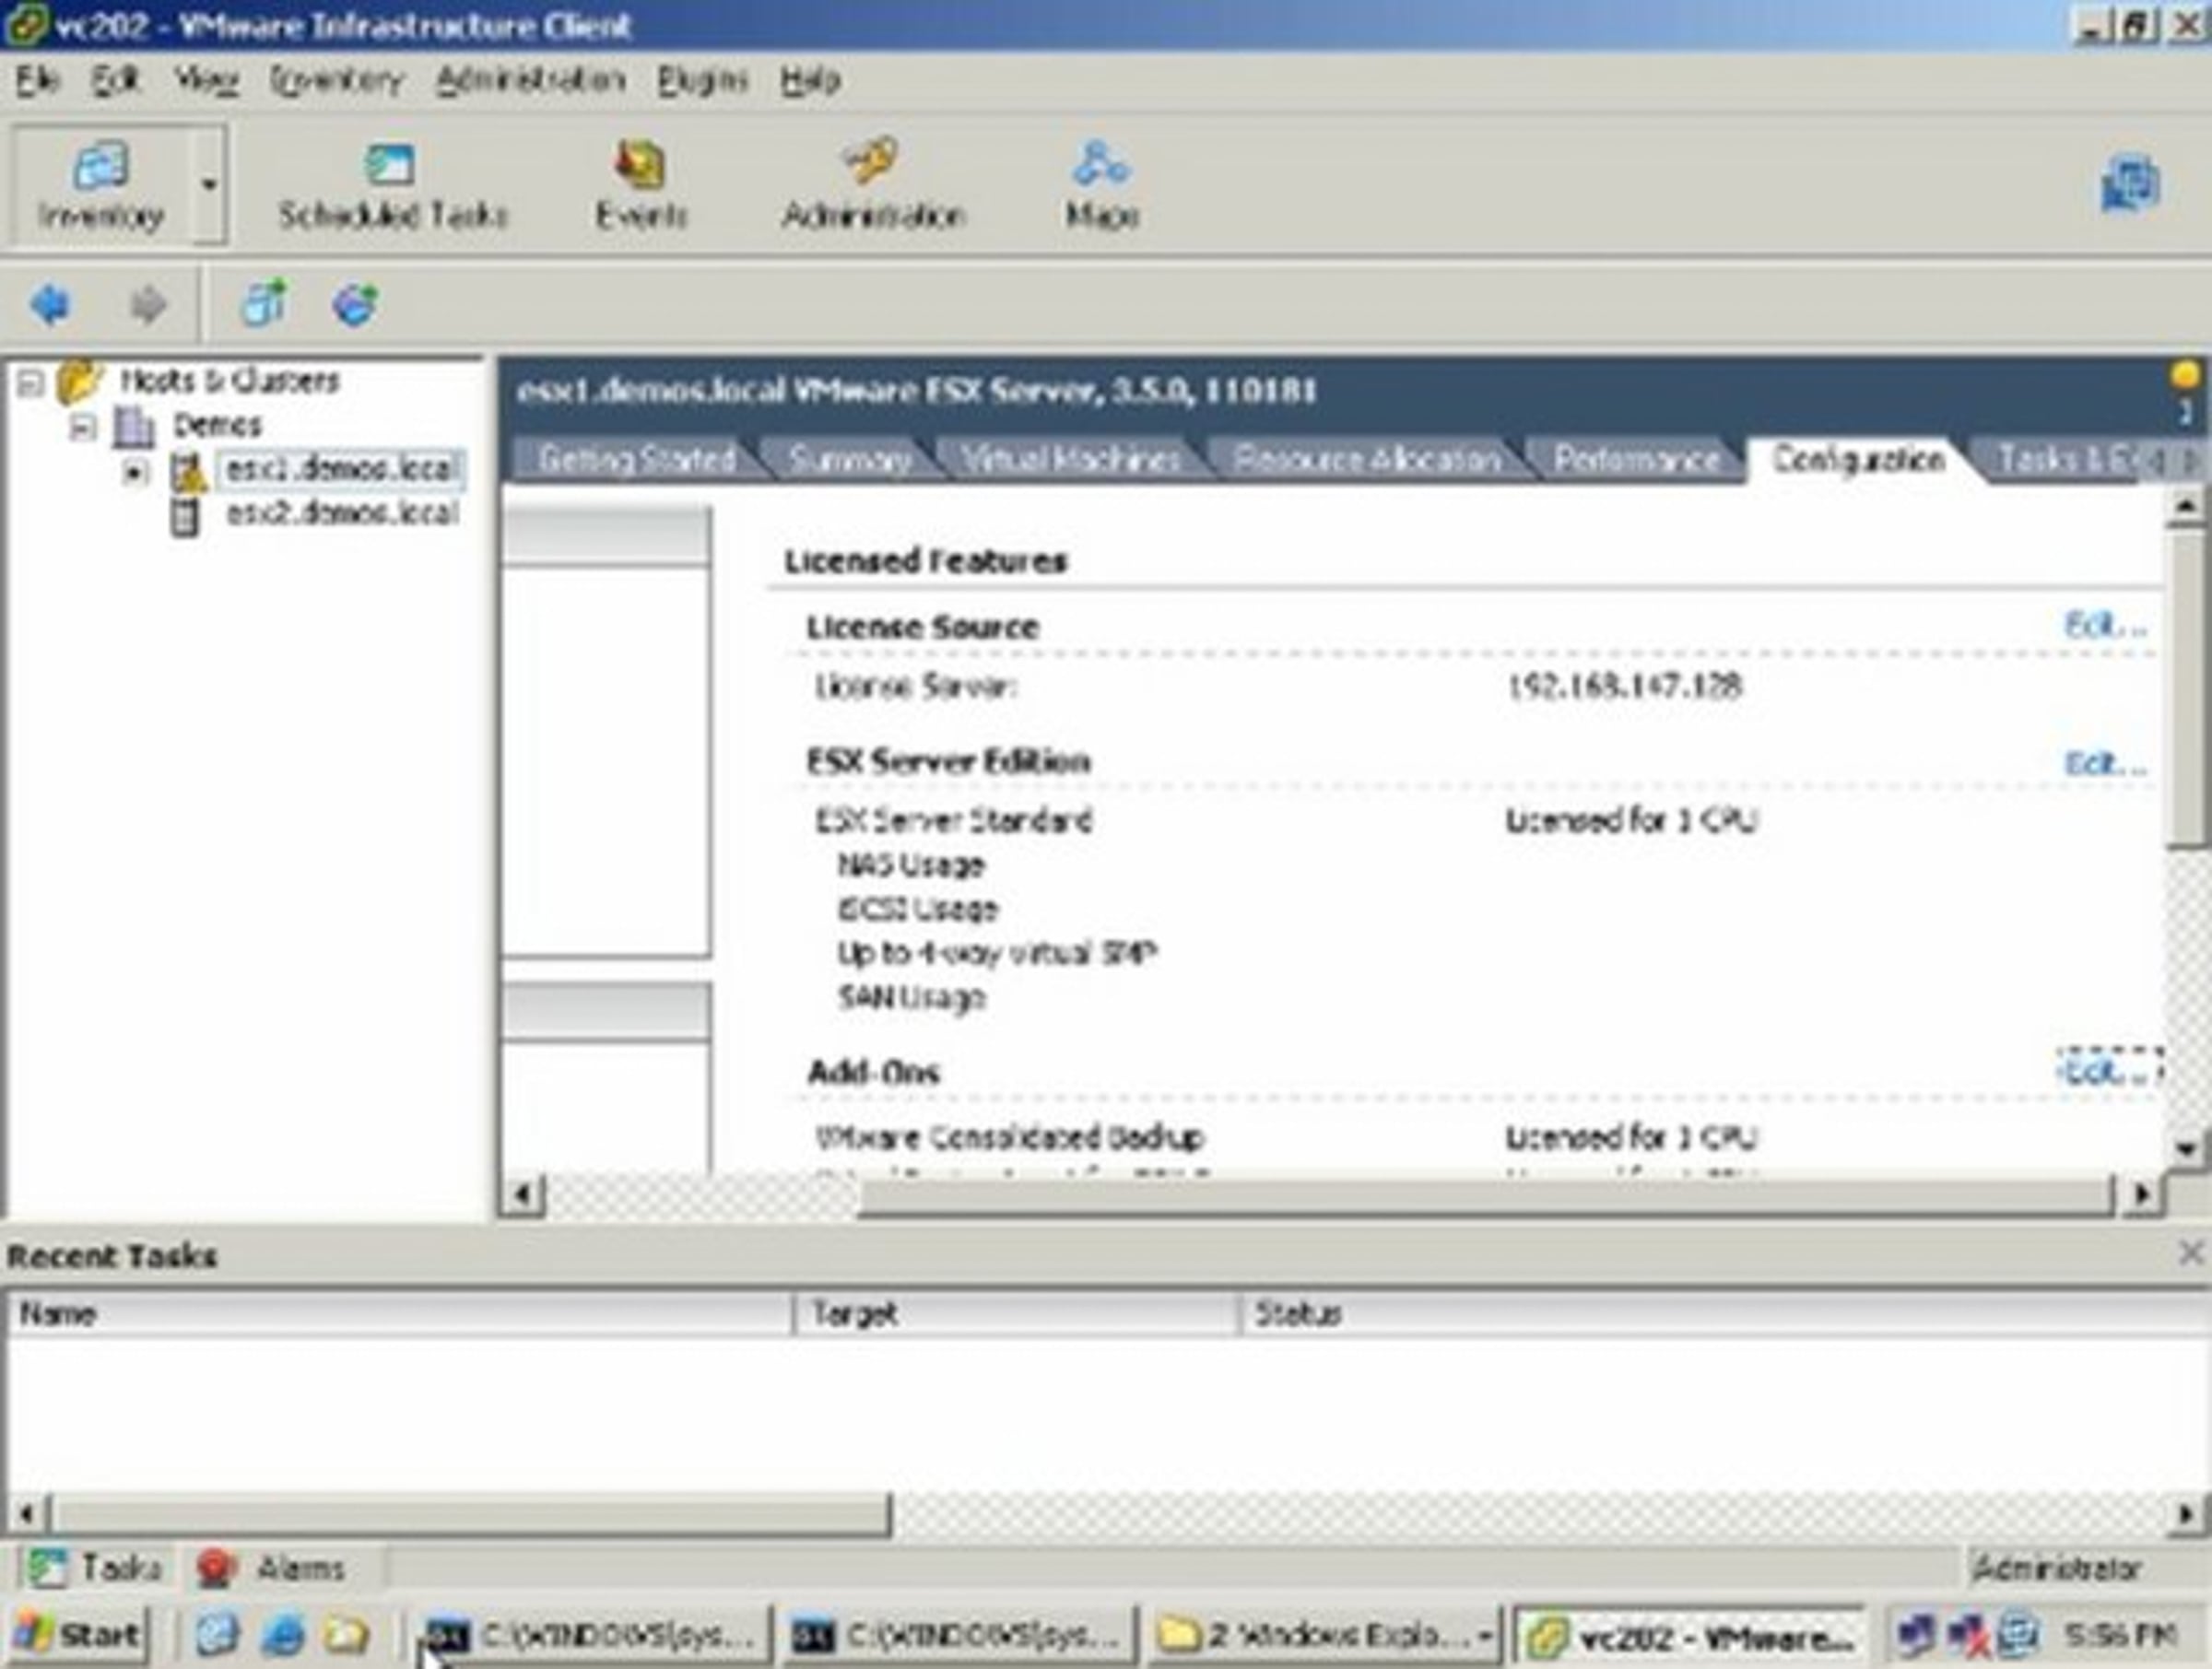
Task: Open the Plugins menu
Action: (702, 79)
